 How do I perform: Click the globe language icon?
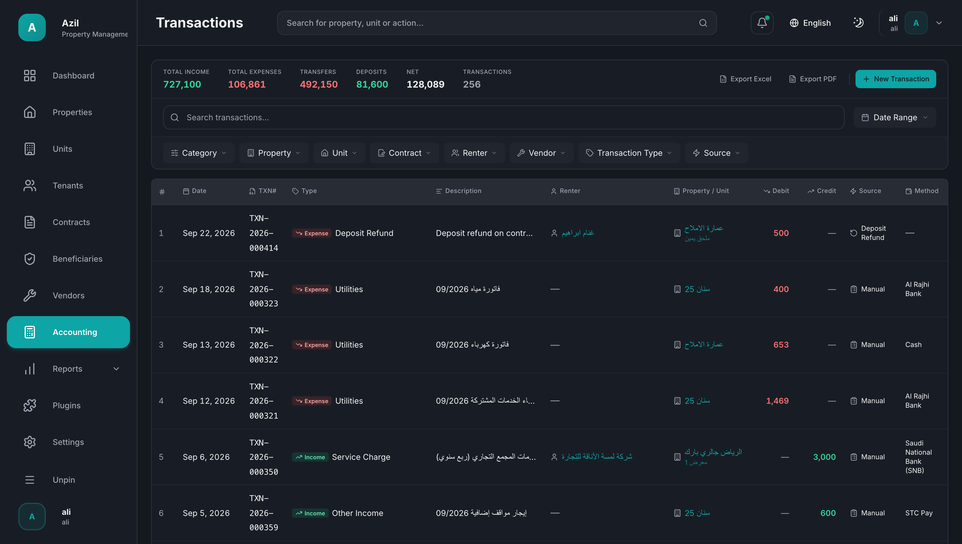pos(794,23)
